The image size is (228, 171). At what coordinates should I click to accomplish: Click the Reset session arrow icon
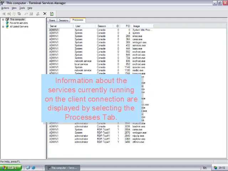pyautogui.click(x=26, y=14)
